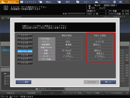Open 用紙設定 at the bottom bar
130x98 pixels.
click(x=11, y=93)
